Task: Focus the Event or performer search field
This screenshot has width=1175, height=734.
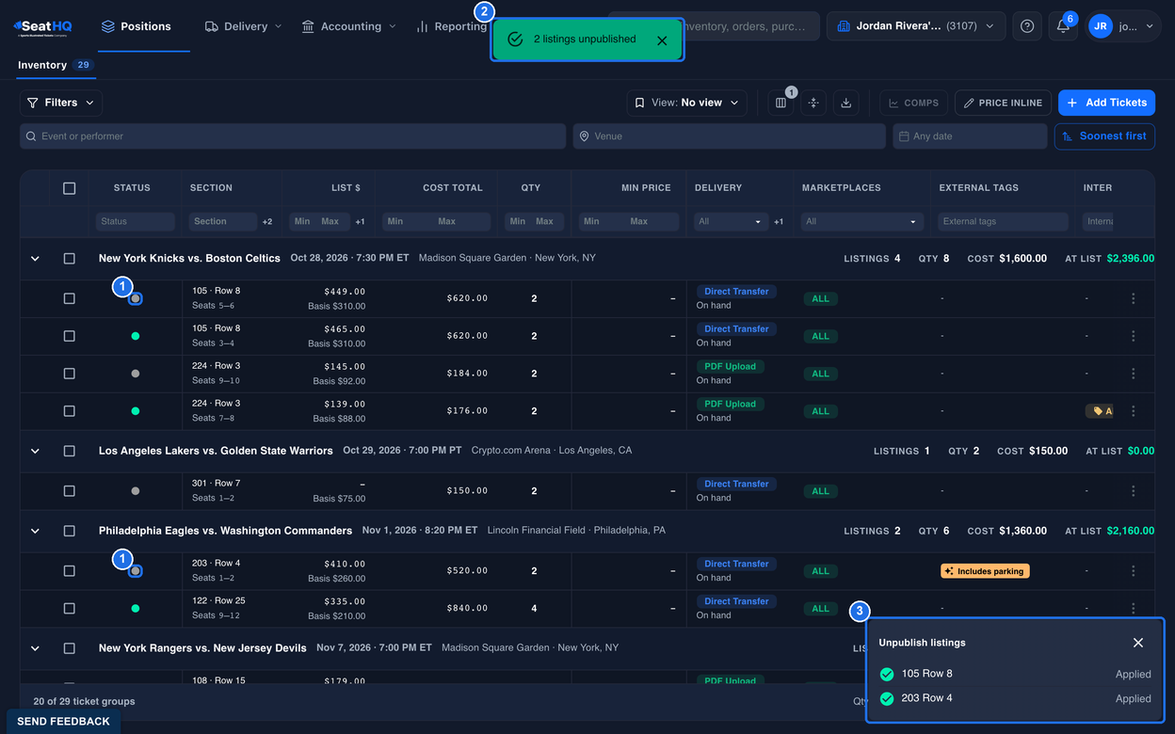Action: 293,136
